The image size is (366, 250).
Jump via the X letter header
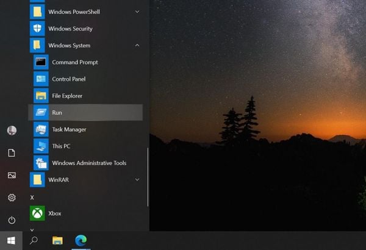coord(32,198)
